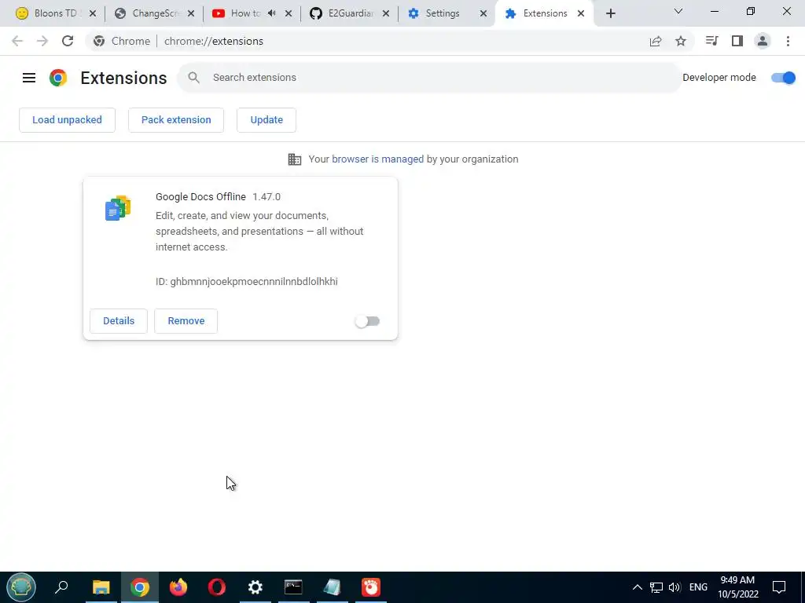Open the Extensions main menu hamburger
Image resolution: width=805 pixels, height=603 pixels.
tap(29, 78)
